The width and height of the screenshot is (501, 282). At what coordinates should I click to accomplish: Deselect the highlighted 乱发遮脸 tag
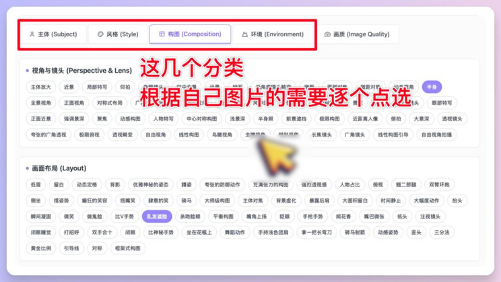tap(157, 216)
